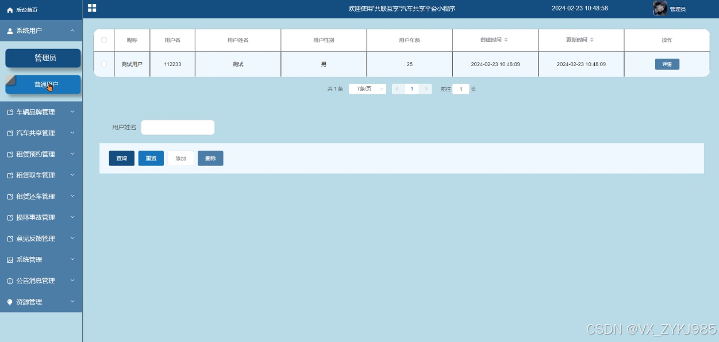719x342 pixels.
Task: Click the info icon beside 公告消息管理
Action: tap(10, 281)
